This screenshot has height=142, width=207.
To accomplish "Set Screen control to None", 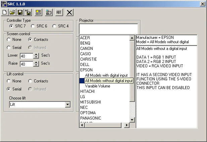I will pos(14,40).
